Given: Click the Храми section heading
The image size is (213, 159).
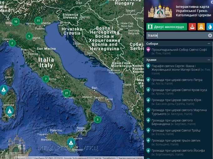Looking at the screenshot, I should (151, 60).
